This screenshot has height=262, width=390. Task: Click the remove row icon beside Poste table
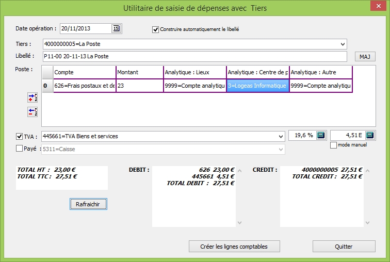tap(32, 112)
